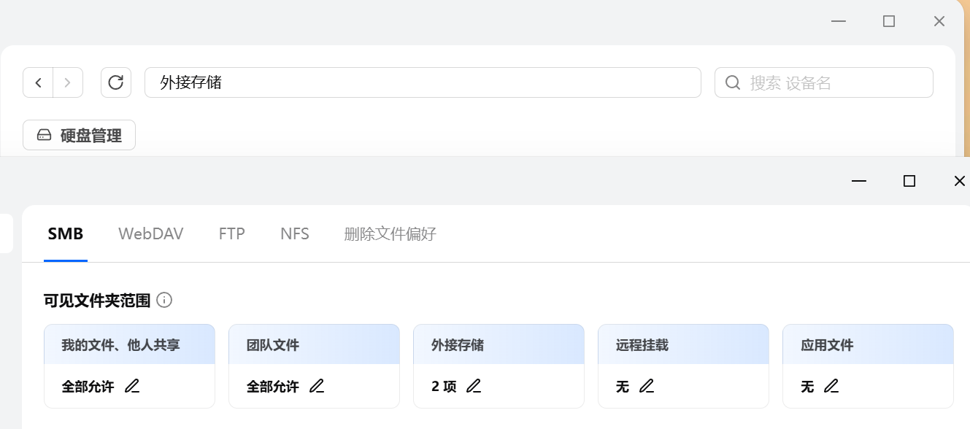Open the FTP settings tab

pos(231,233)
